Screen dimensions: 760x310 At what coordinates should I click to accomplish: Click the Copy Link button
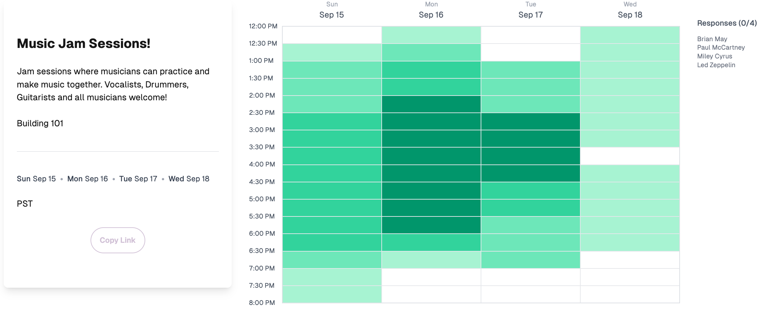point(118,240)
